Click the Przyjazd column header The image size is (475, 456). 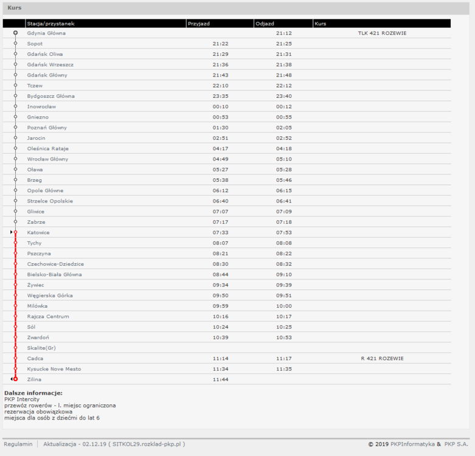220,24
